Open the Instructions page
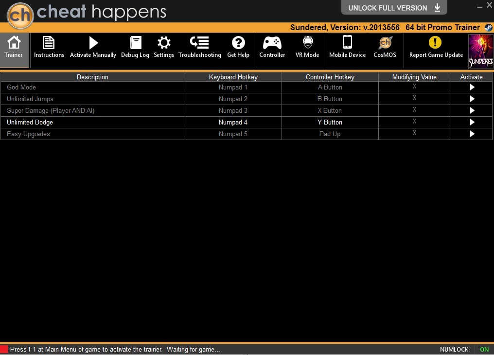494x355 pixels. (49, 47)
